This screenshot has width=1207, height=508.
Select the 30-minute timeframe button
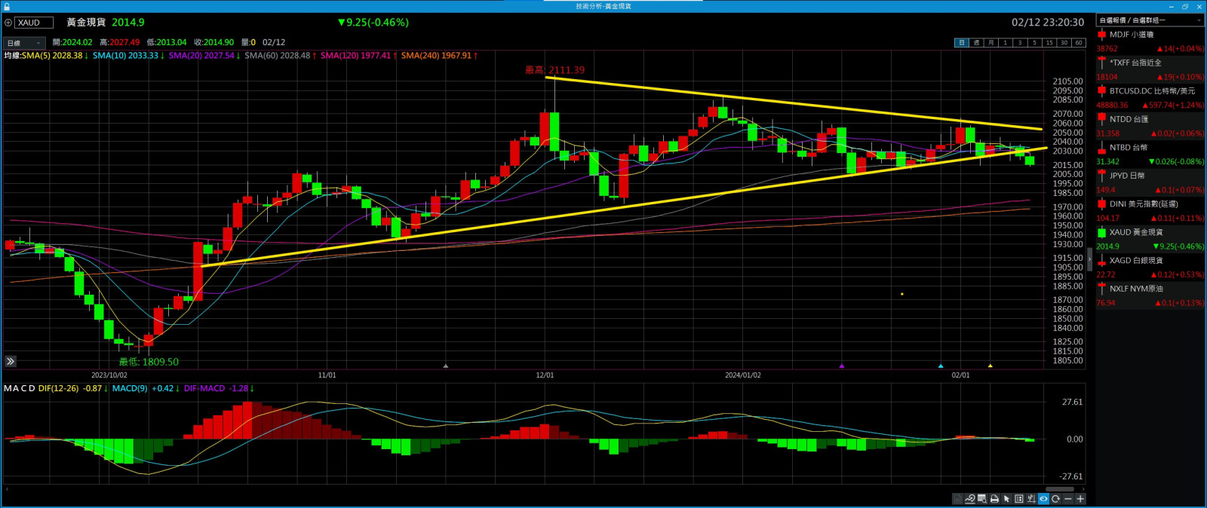coord(1064,43)
